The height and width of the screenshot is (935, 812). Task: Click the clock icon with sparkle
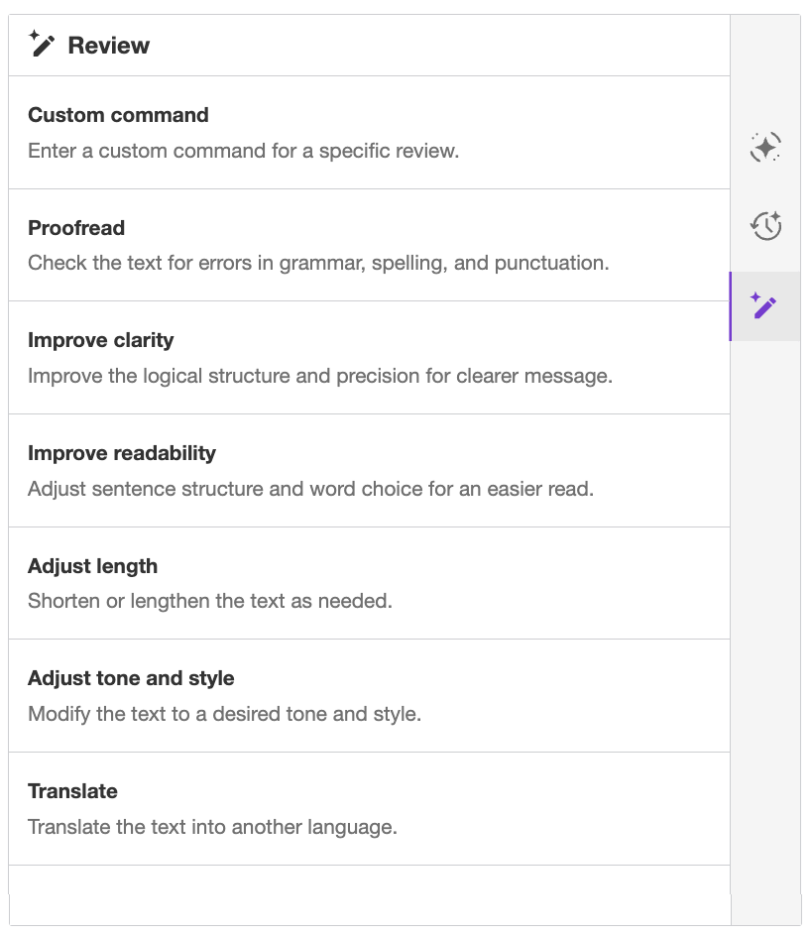[x=764, y=225]
